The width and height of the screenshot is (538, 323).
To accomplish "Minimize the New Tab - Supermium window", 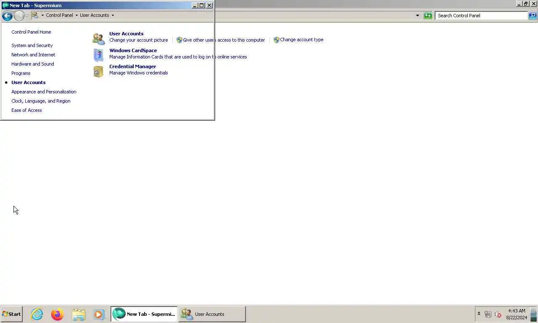I will click(x=195, y=5).
